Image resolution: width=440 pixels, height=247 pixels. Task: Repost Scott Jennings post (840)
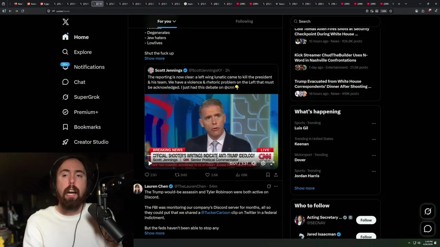[181, 175]
